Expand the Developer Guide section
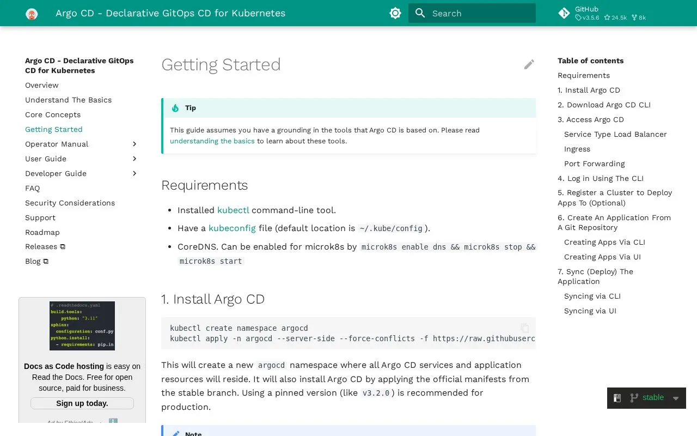 pyautogui.click(x=134, y=173)
